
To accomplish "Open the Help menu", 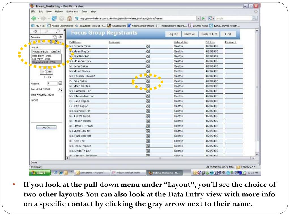I will pos(93,12).
